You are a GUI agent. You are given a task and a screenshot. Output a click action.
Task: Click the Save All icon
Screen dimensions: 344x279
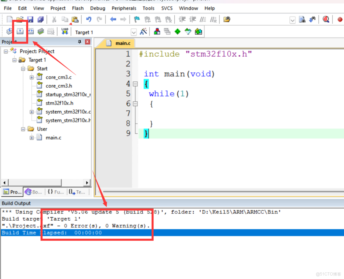click(40, 19)
